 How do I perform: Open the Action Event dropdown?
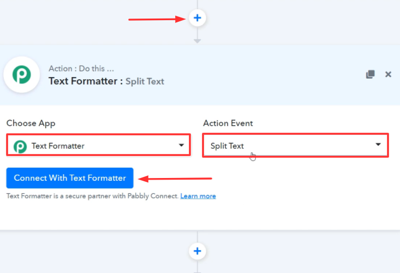coord(295,145)
